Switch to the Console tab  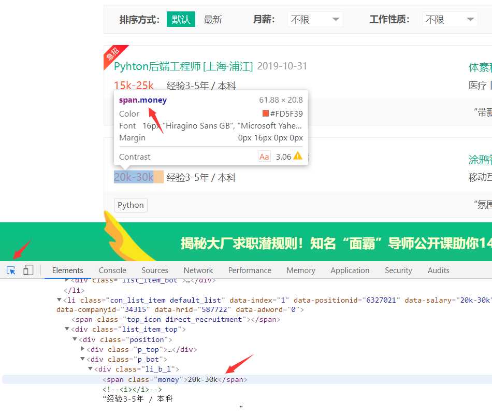(112, 270)
